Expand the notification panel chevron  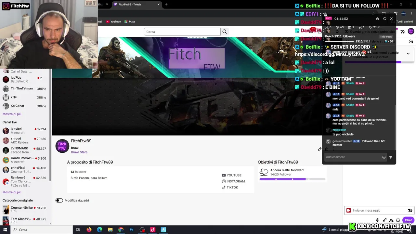point(408,54)
